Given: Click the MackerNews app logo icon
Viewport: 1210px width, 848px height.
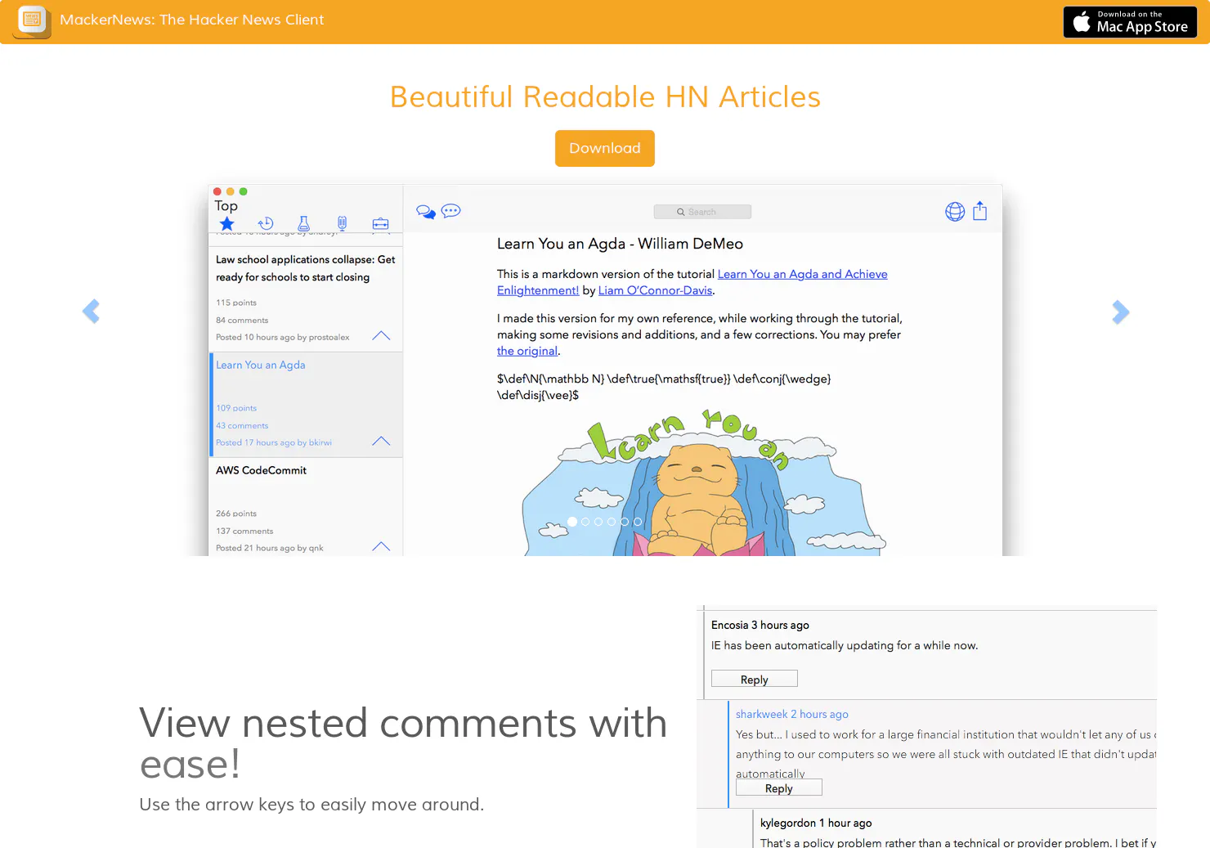Looking at the screenshot, I should pos(33,20).
